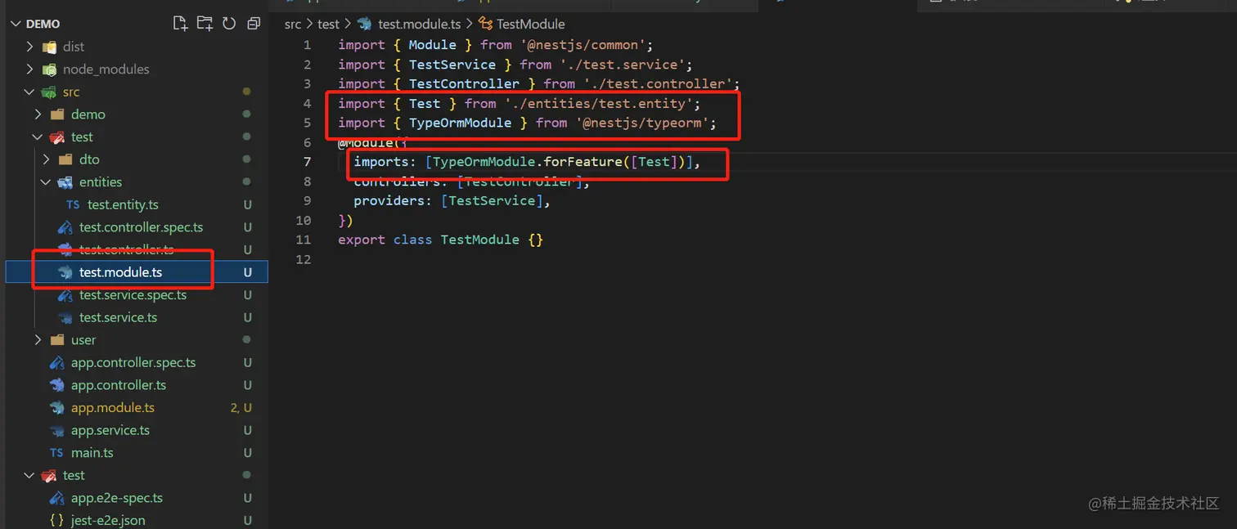The height and width of the screenshot is (529, 1237).
Task: Expand the dto folder chevron
Action: coord(46,159)
